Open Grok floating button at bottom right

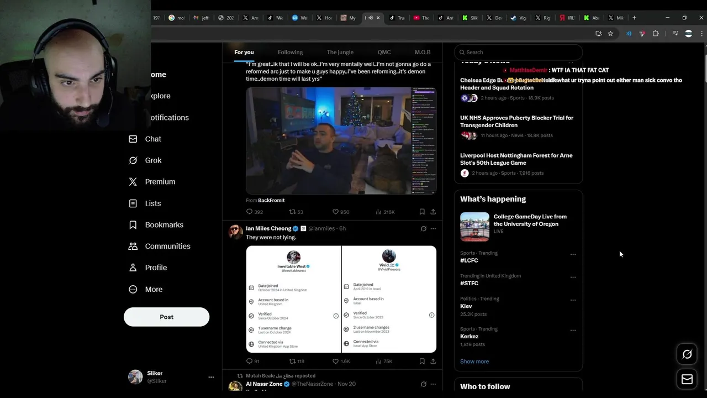pos(687,354)
